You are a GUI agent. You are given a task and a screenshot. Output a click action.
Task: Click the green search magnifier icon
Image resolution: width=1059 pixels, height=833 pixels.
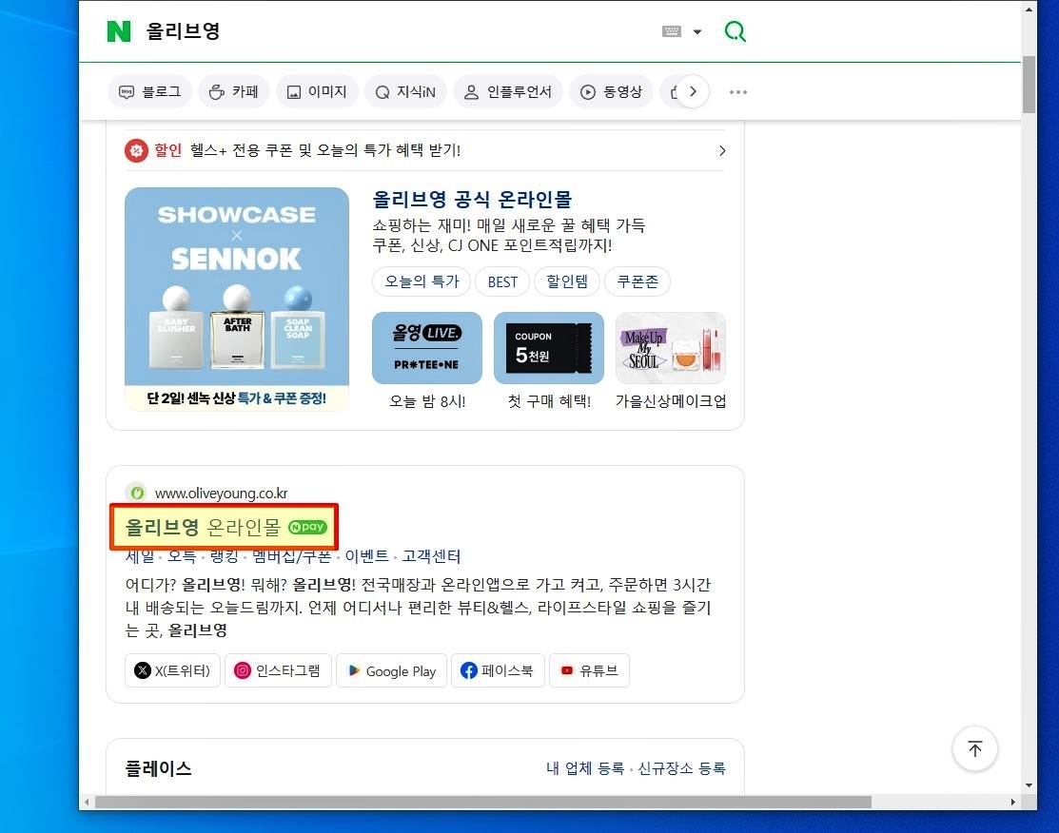(735, 31)
